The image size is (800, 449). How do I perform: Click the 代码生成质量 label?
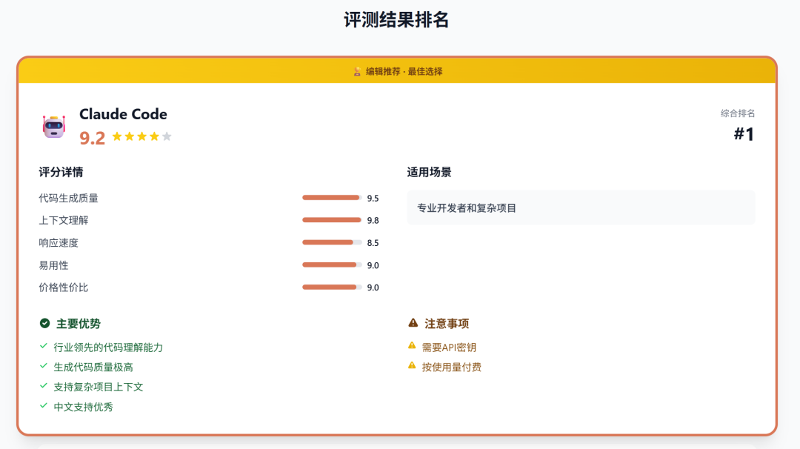pos(68,198)
